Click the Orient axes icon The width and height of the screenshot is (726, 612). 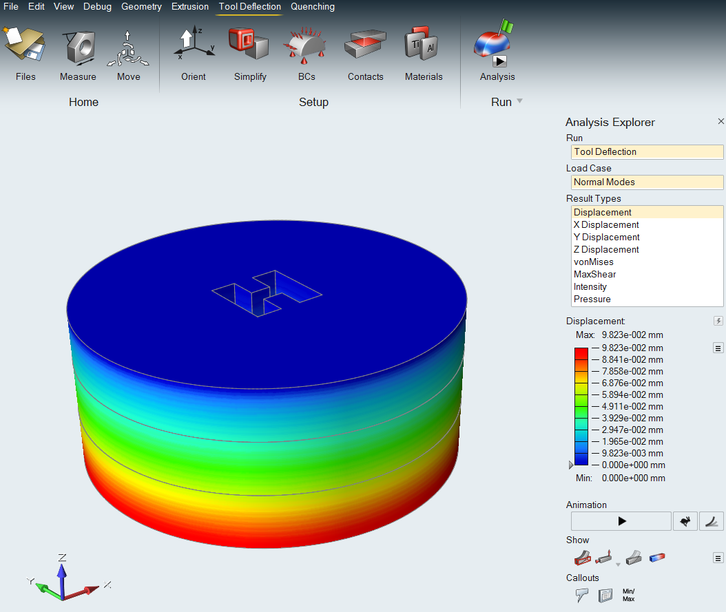coord(193,47)
